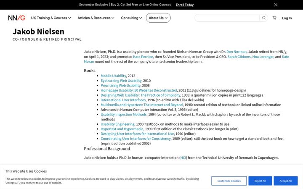Open the About Us dropdown
303x189 pixels.
[x=158, y=18]
